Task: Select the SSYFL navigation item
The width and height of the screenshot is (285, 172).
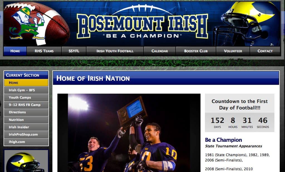Action: (74, 51)
